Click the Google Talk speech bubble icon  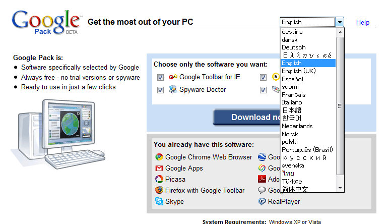point(262,190)
